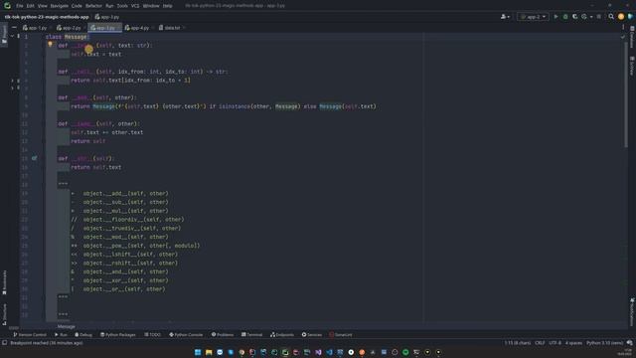The image size is (636, 358).
Task: Click the PyCharm logo in title bar
Action: tap(7, 6)
